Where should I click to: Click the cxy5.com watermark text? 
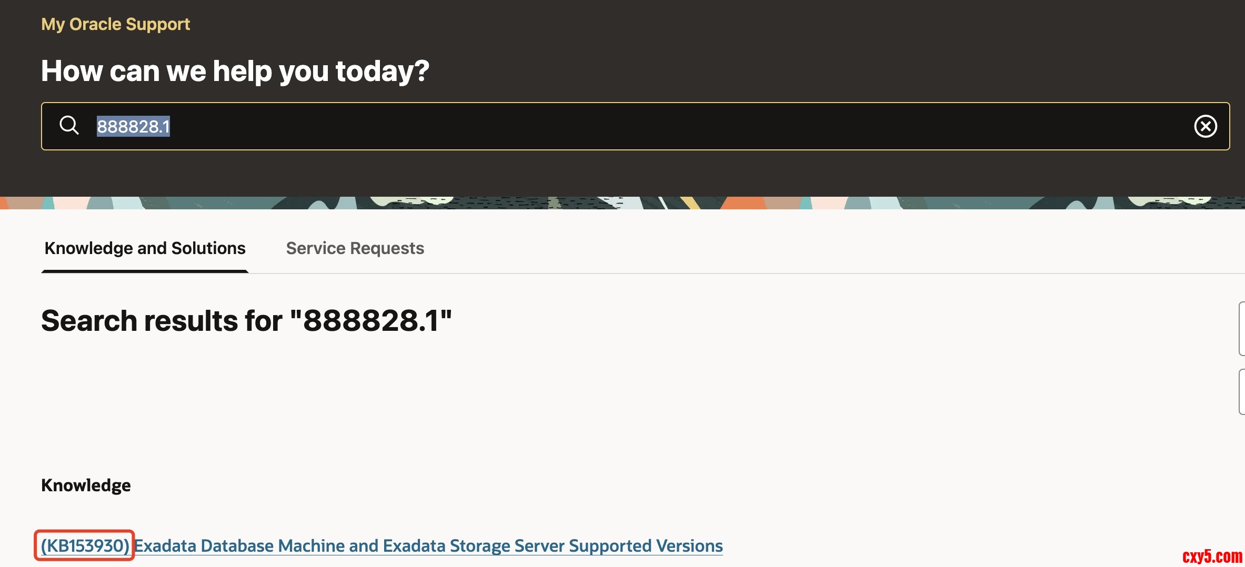click(x=1212, y=556)
